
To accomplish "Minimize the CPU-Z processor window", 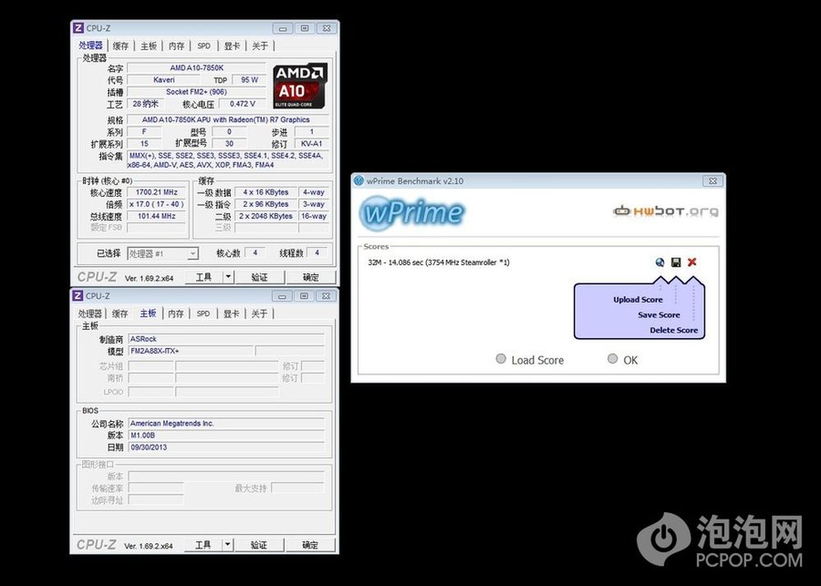I will tap(282, 28).
